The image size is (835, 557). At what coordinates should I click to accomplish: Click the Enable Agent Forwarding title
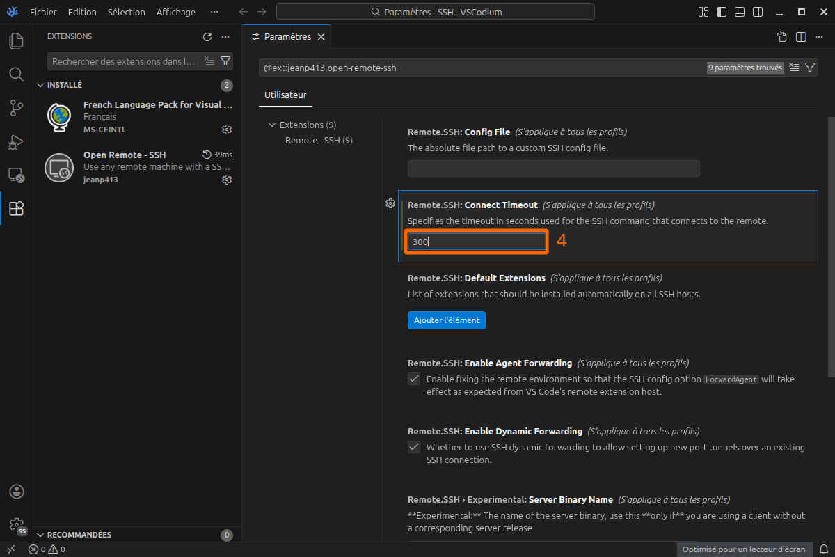[x=490, y=363]
